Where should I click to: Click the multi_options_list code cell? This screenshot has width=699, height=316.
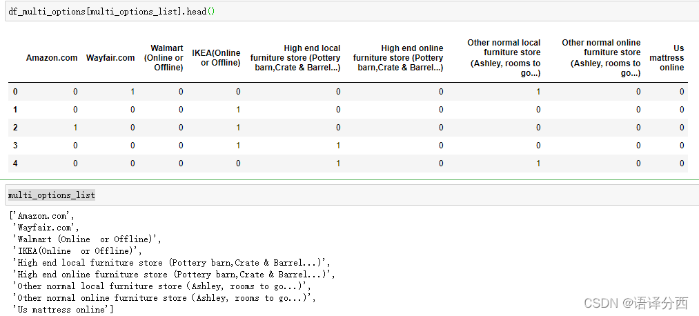click(x=352, y=195)
